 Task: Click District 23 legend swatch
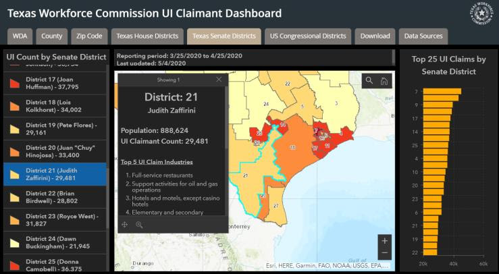(15, 220)
